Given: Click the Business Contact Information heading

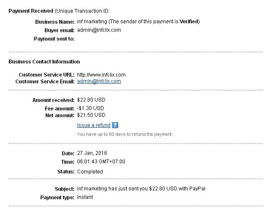Looking at the screenshot, I should point(44,62).
